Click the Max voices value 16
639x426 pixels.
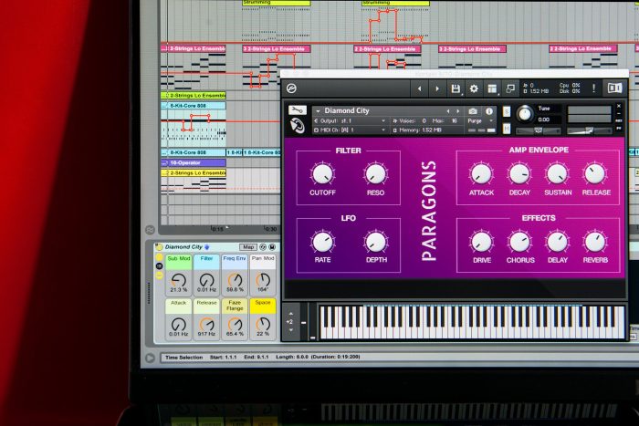pos(454,121)
